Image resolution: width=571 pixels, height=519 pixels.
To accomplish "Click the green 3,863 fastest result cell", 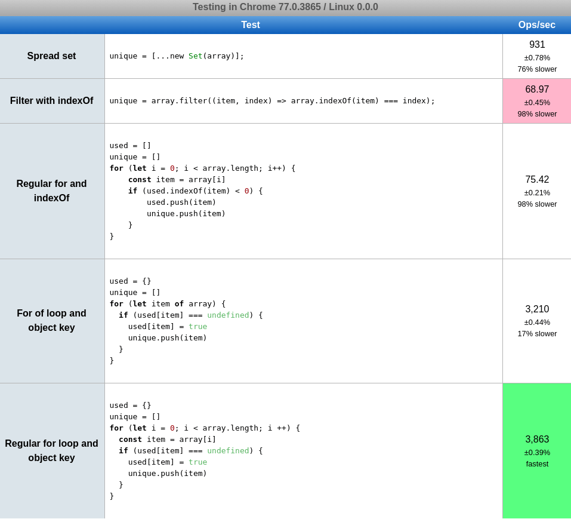I will (537, 451).
